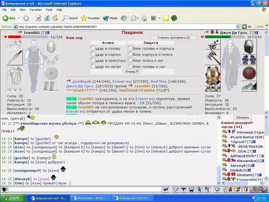Click the money bag icon in chat bar
Image resolution: width=269 pixels, height=202 pixels.
[x=230, y=189]
